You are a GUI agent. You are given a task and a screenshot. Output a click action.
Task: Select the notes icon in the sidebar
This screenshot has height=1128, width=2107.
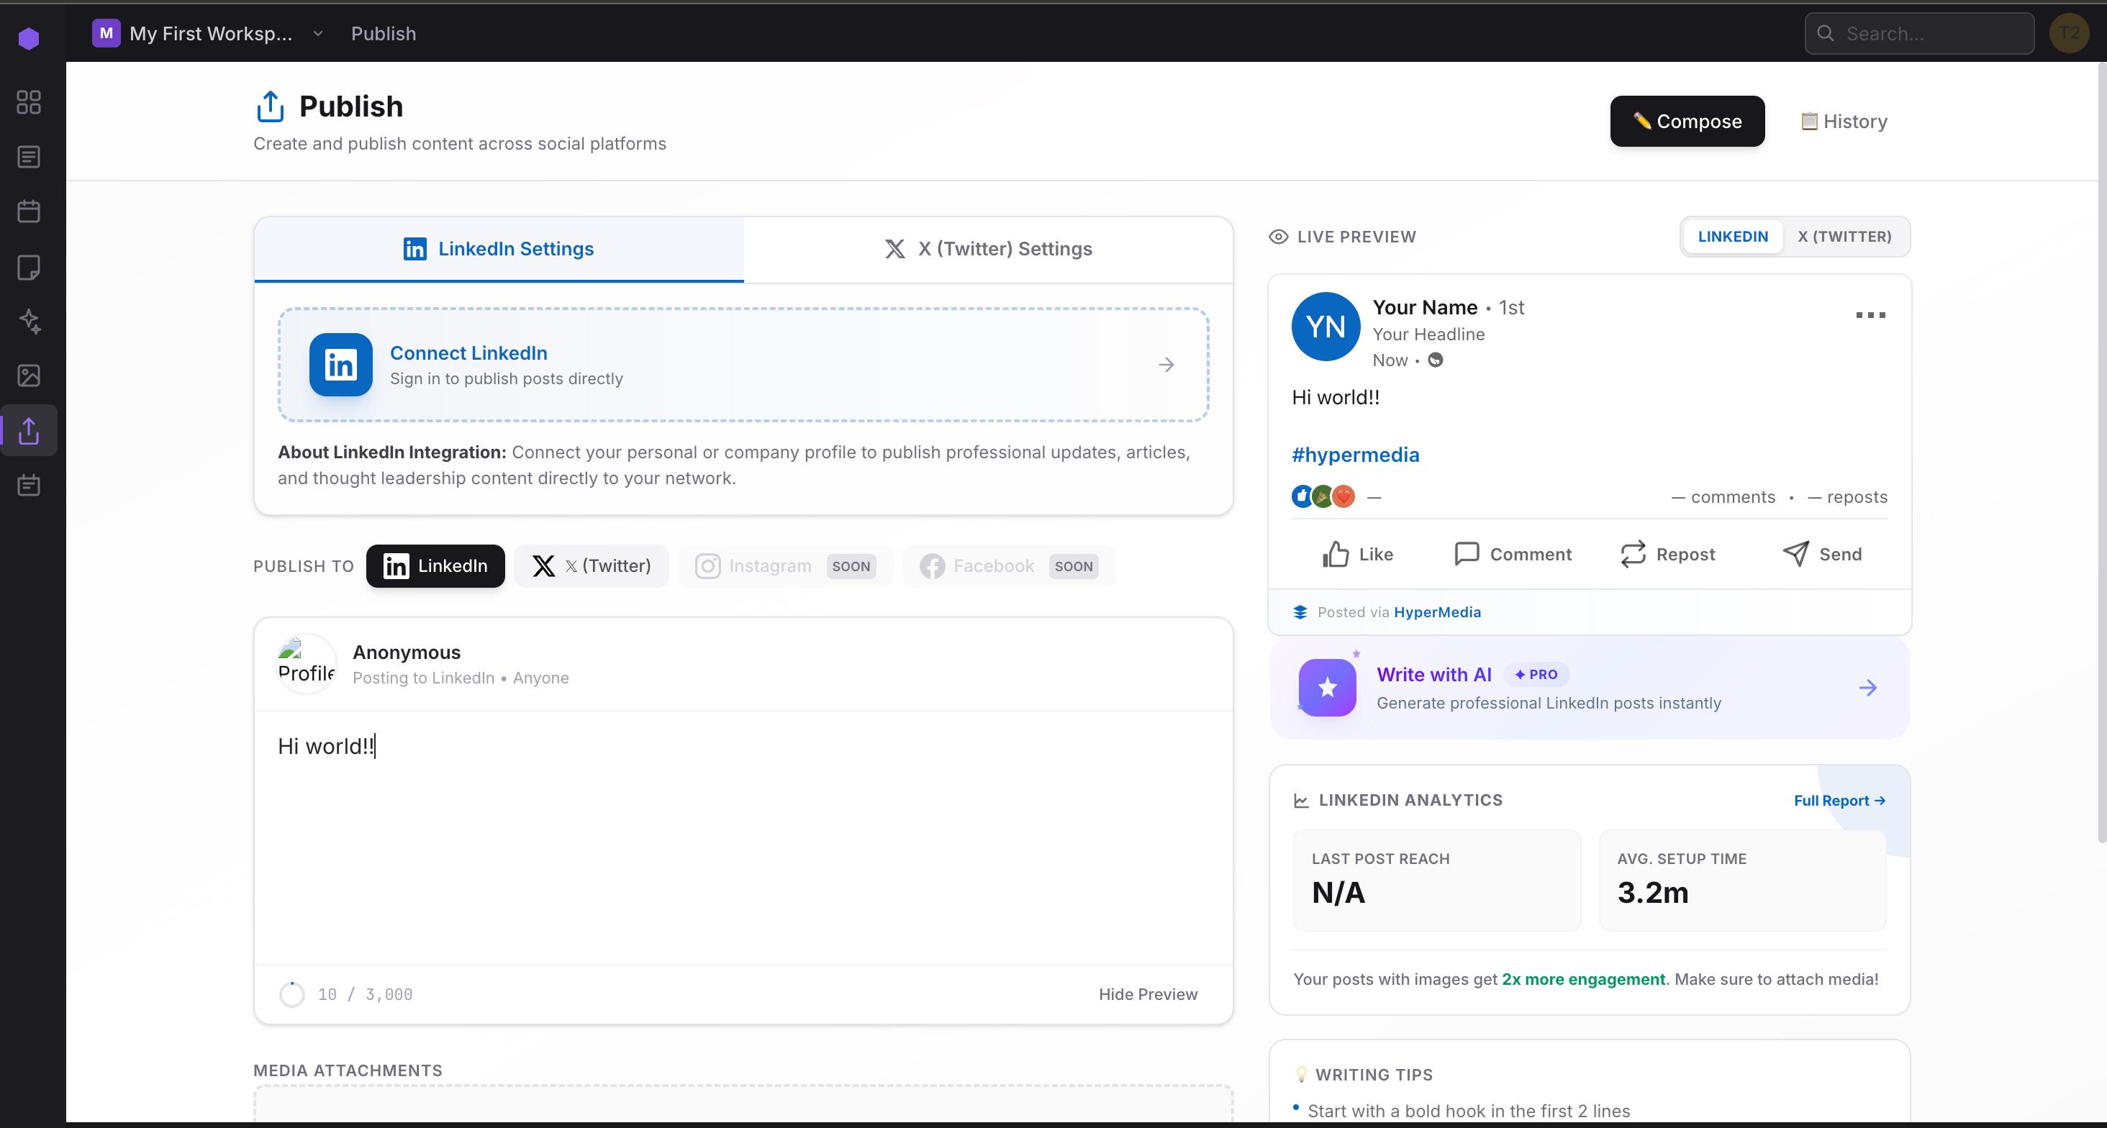click(30, 267)
